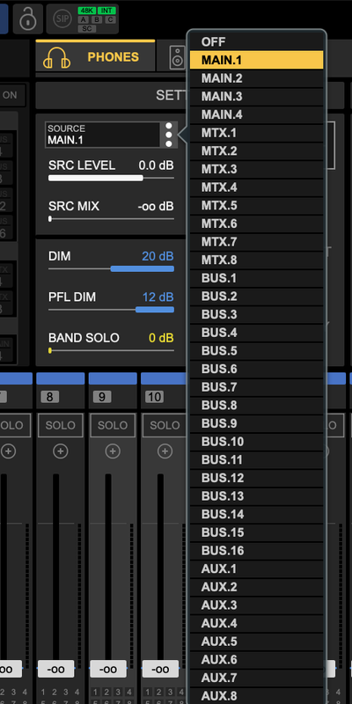Adjust the PFL DIM slider
This screenshot has height=704, width=352.
[111, 310]
